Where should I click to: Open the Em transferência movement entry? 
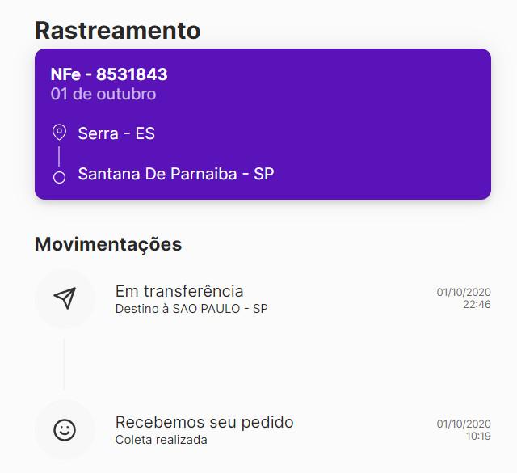[x=263, y=298]
